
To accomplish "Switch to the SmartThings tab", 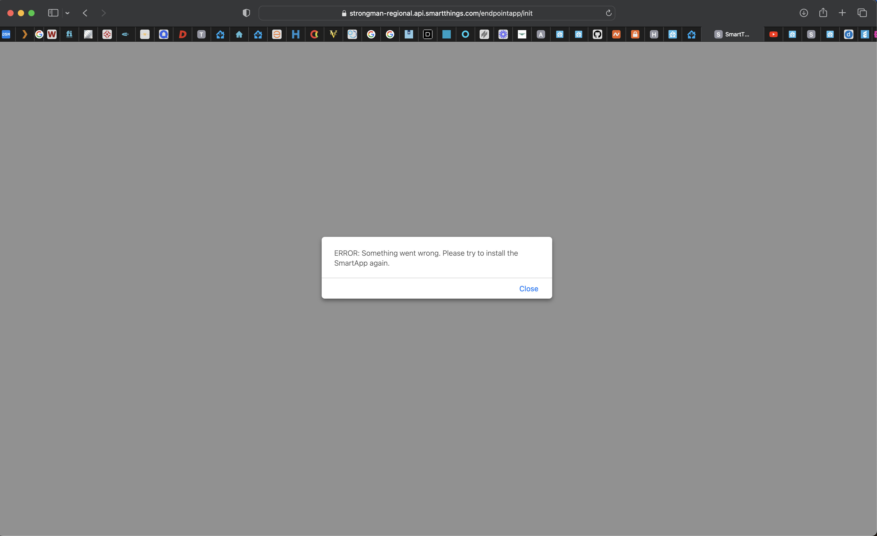I will tap(733, 34).
